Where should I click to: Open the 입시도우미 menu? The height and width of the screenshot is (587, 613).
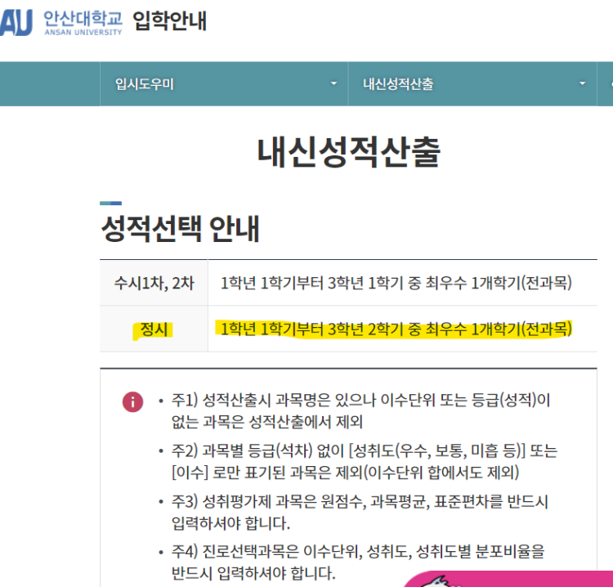[x=224, y=83]
